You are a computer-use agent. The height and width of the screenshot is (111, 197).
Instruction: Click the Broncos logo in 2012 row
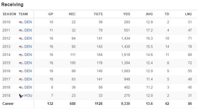point(21,38)
